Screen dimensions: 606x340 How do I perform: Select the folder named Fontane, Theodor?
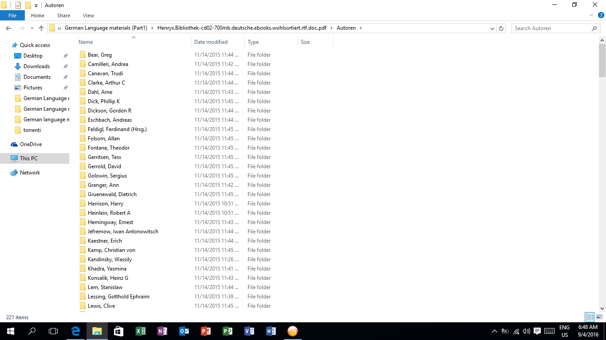point(109,148)
